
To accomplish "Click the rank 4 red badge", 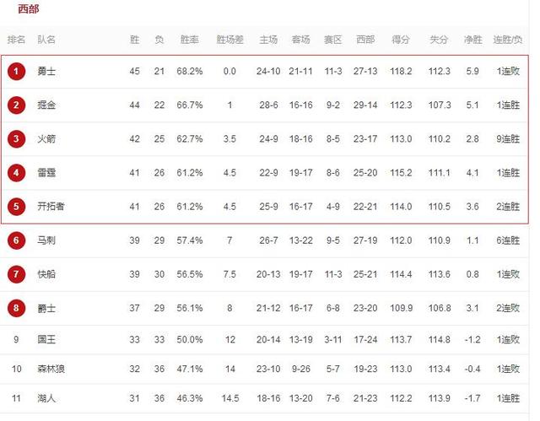I will [x=16, y=173].
